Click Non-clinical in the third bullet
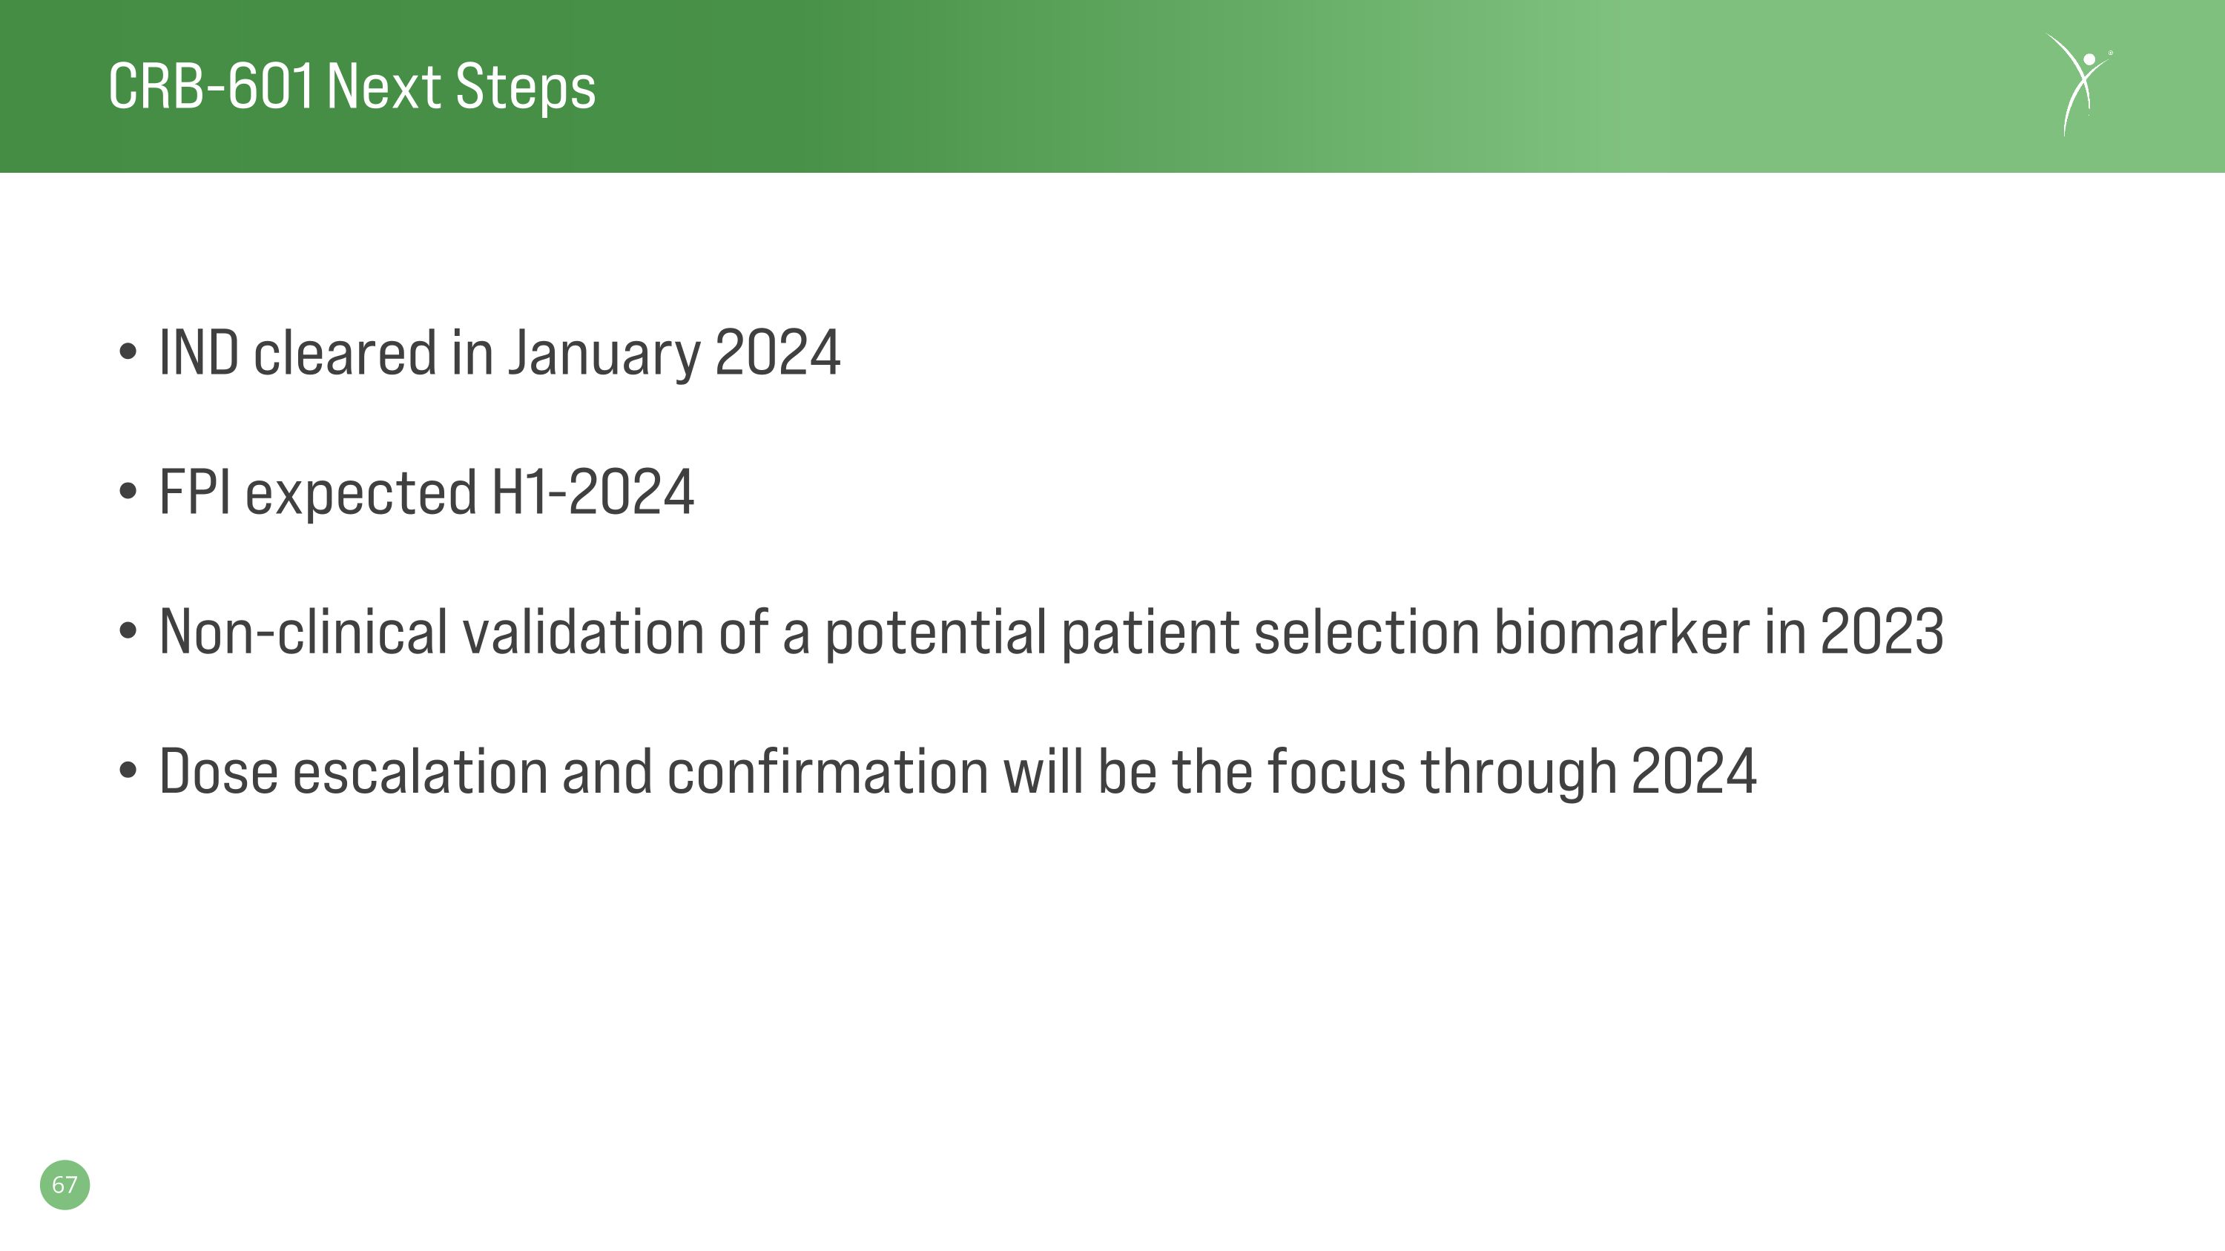The image size is (2225, 1251). coord(303,631)
